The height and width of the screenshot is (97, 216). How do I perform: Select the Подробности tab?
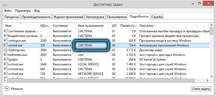[x=139, y=17]
